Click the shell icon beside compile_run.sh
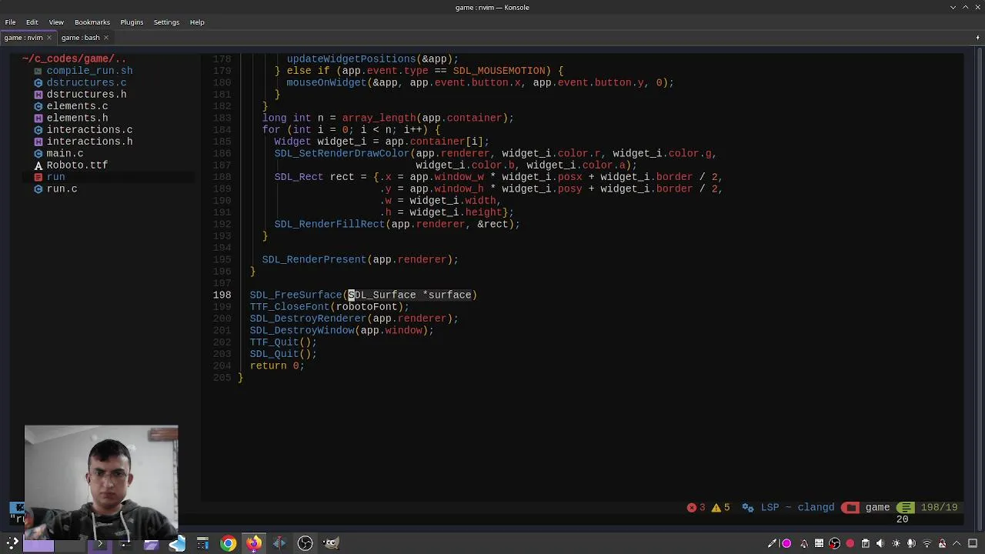Image resolution: width=985 pixels, height=554 pixels. pyautogui.click(x=38, y=71)
